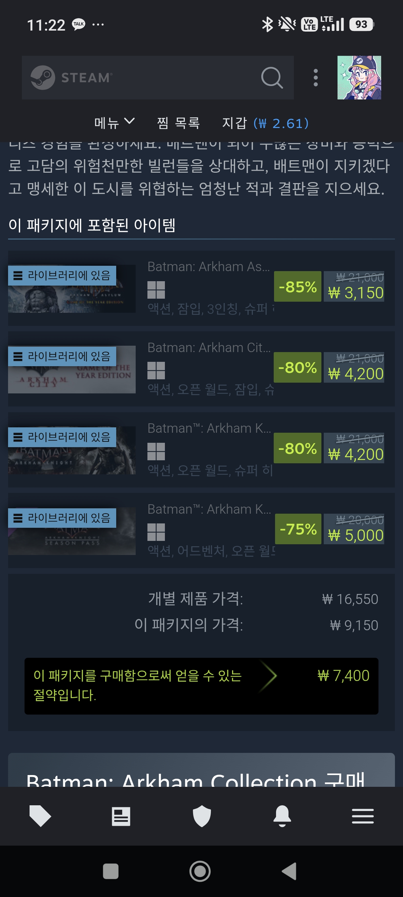403x897 pixels.
Task: Select the -85% discount badge
Action: 298,286
